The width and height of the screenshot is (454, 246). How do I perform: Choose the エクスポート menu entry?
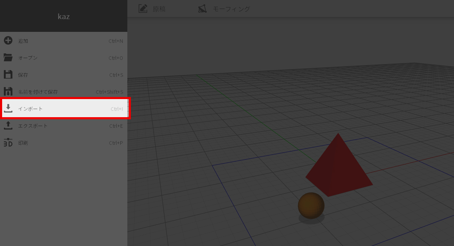pyautogui.click(x=64, y=126)
